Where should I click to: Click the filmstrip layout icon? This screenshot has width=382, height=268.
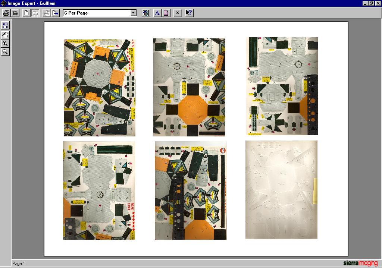[x=146, y=13]
